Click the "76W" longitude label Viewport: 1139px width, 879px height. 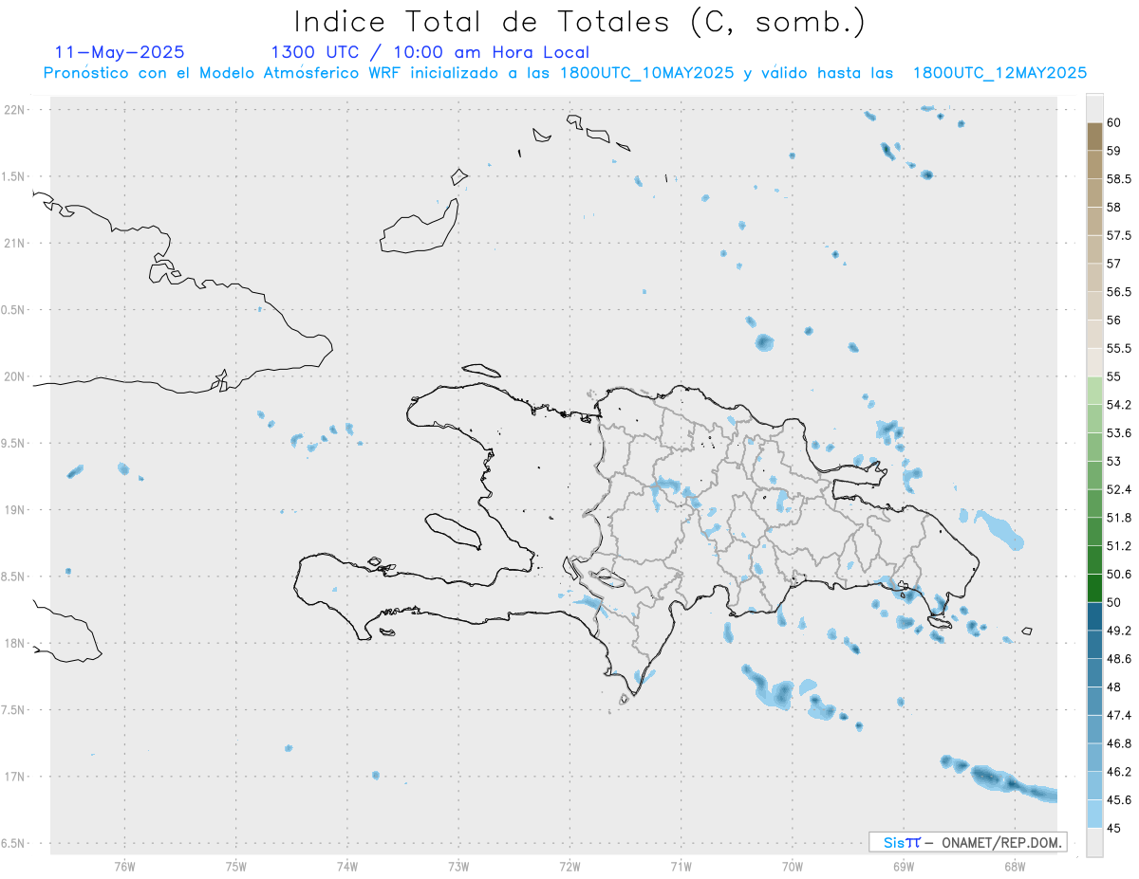click(124, 866)
